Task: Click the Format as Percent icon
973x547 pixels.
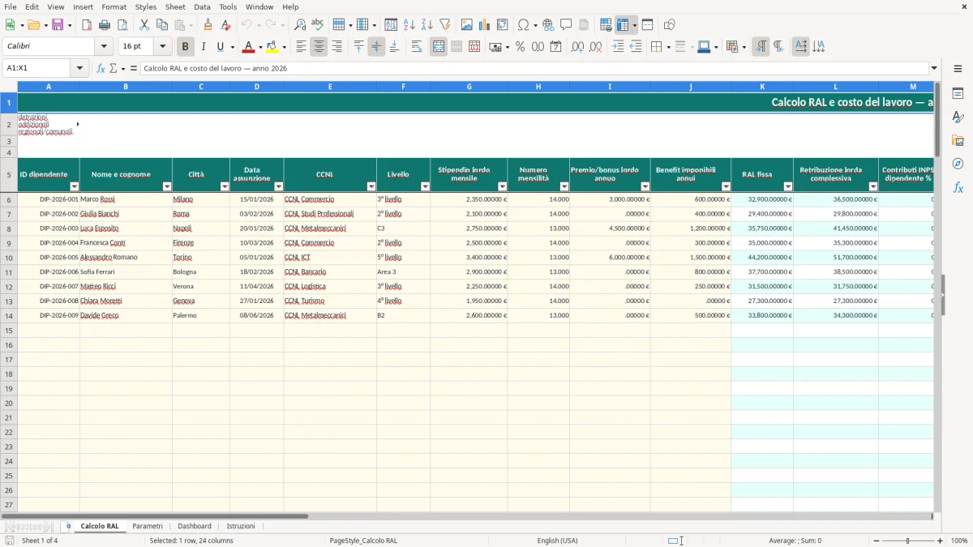Action: (x=521, y=47)
